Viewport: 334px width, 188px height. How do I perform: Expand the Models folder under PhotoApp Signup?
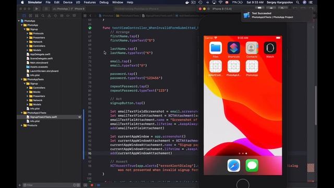(28, 50)
